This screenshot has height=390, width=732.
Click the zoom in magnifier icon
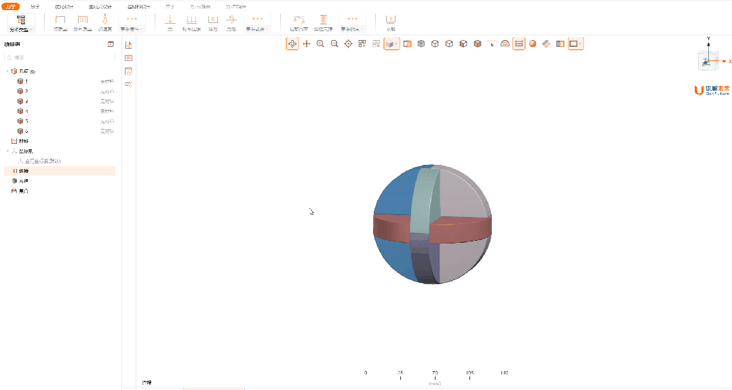pos(320,44)
